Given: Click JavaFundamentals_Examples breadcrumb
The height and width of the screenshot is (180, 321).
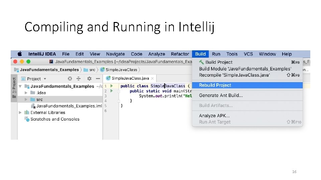Looking at the screenshot, I should [49, 70].
